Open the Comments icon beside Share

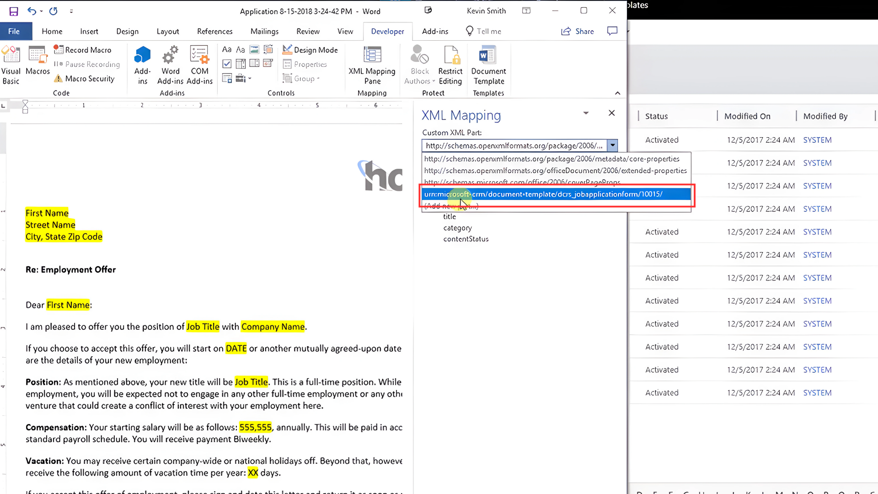click(612, 31)
